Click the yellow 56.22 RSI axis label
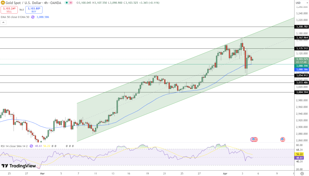Viewport: 309px width, 176px height. click(299, 154)
